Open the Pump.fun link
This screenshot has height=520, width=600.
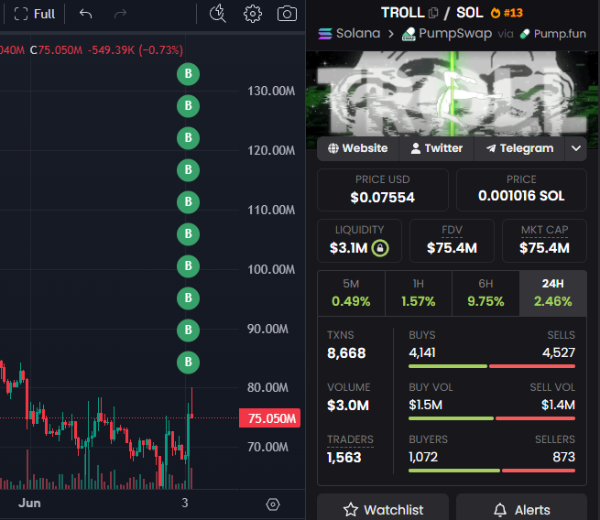click(x=553, y=34)
